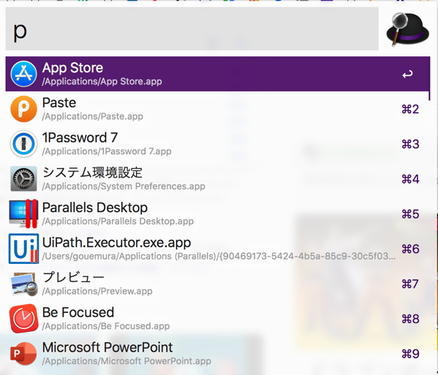
Task: Select Microsoft PowerPoint result title
Action: (107, 347)
